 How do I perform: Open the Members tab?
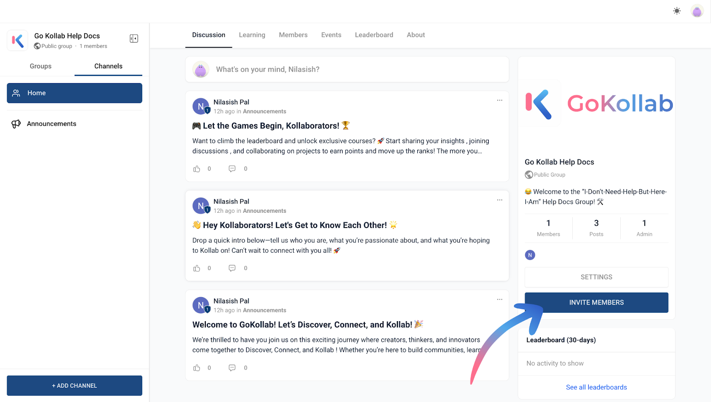click(x=293, y=35)
